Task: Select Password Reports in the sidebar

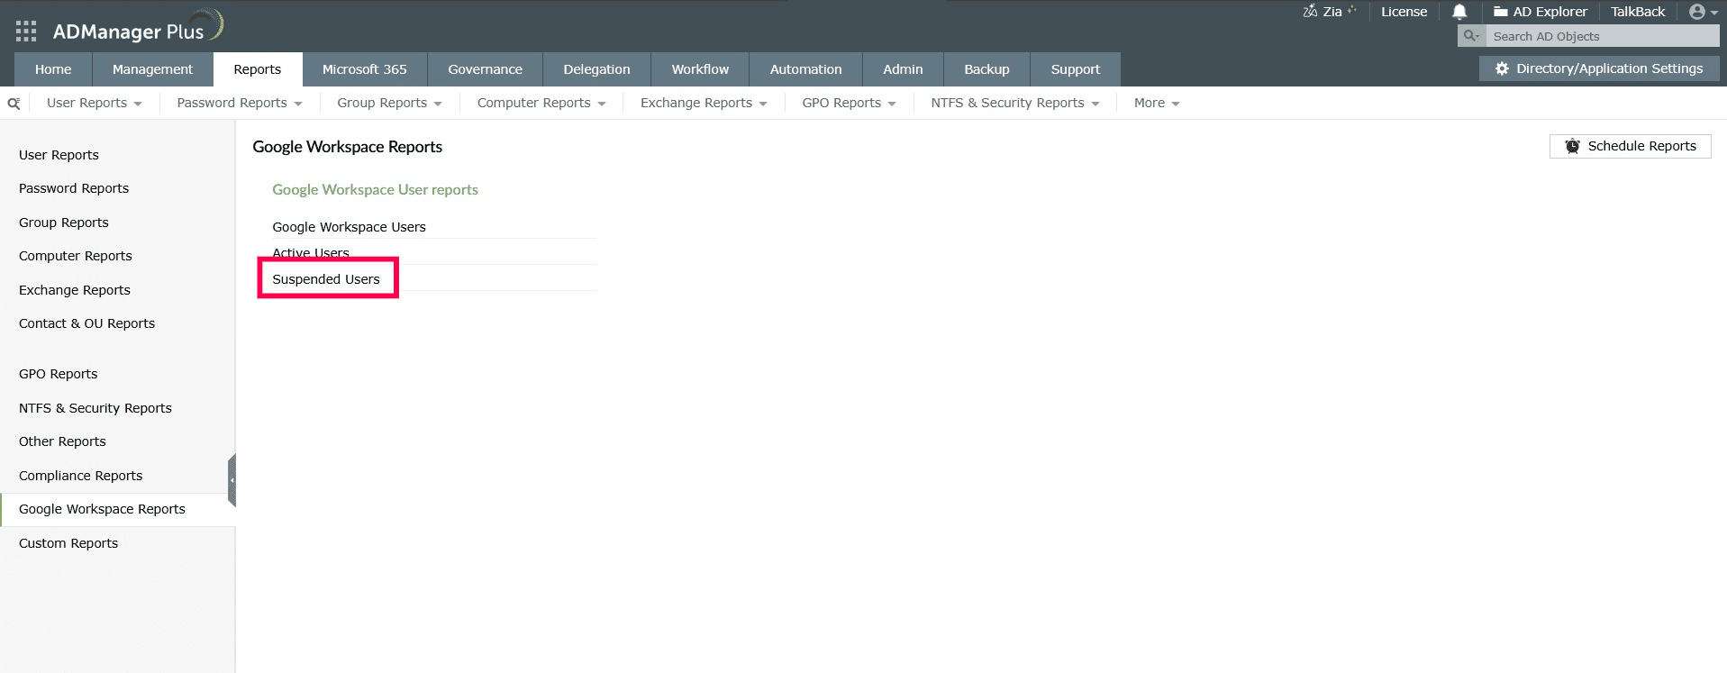Action: click(x=74, y=188)
